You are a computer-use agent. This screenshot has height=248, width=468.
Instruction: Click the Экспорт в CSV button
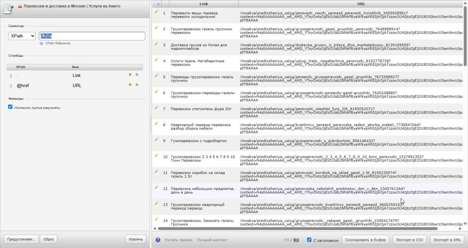pos(409,240)
